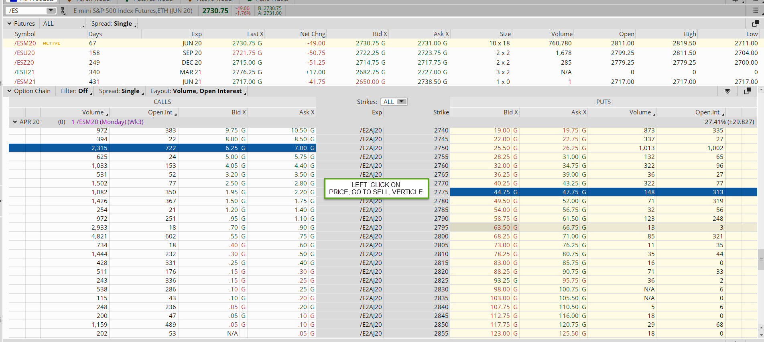The image size is (764, 342).
Task: Change Layout: Volume, Open Interest setting
Action: click(x=198, y=91)
